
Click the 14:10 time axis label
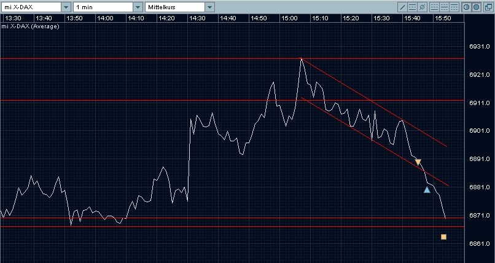[136, 18]
